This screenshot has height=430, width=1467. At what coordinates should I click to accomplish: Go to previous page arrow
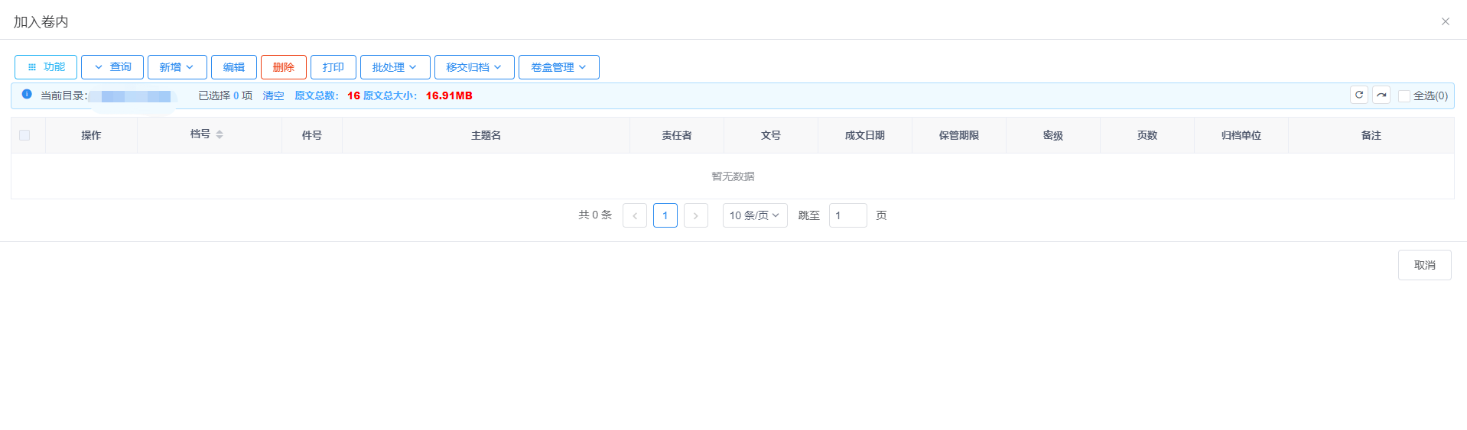(635, 215)
